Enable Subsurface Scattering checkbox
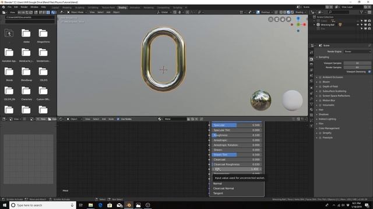This screenshot has width=373, height=209. [x=320, y=91]
